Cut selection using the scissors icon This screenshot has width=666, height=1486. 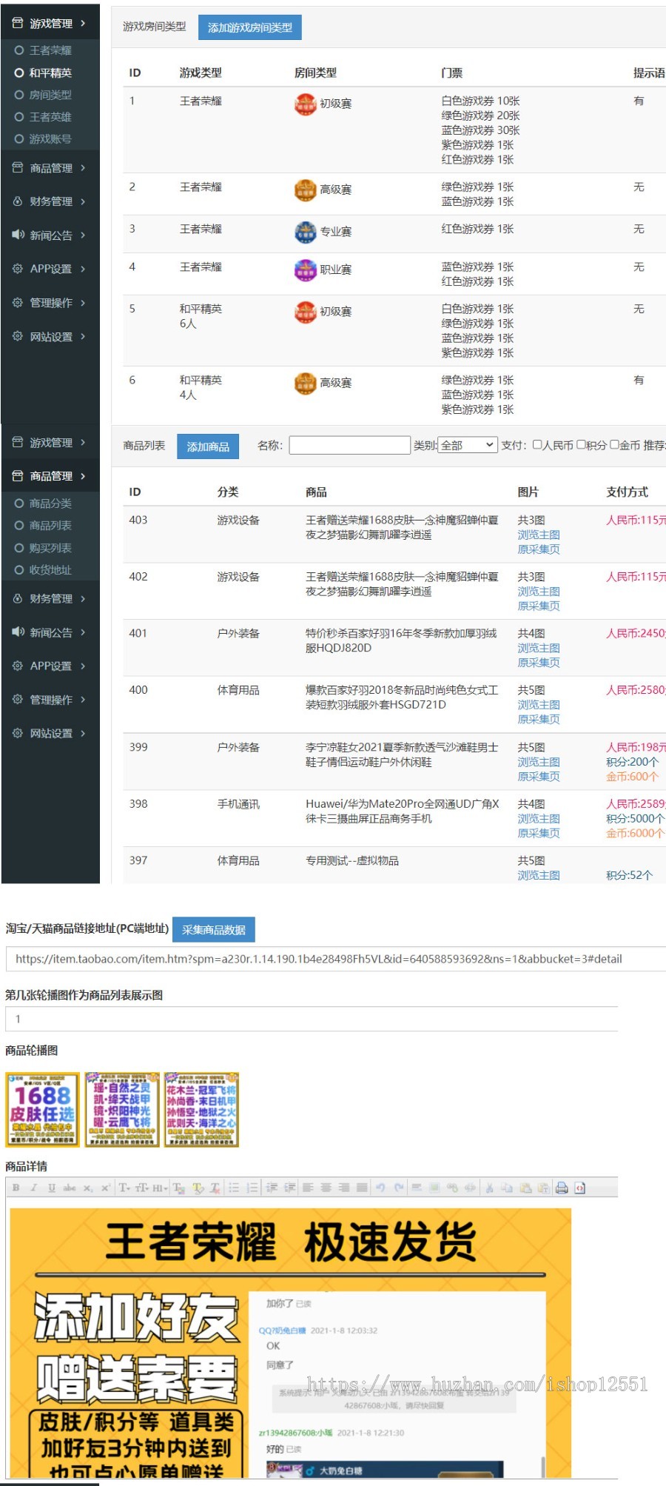tap(489, 1188)
